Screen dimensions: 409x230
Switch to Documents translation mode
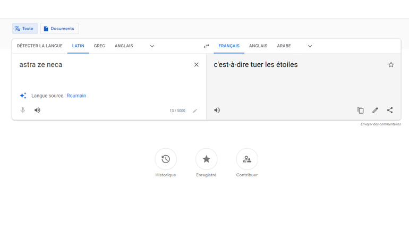(x=59, y=29)
